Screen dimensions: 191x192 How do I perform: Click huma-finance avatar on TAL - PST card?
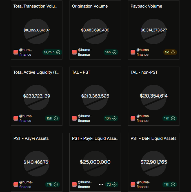pyautogui.click(x=74, y=118)
